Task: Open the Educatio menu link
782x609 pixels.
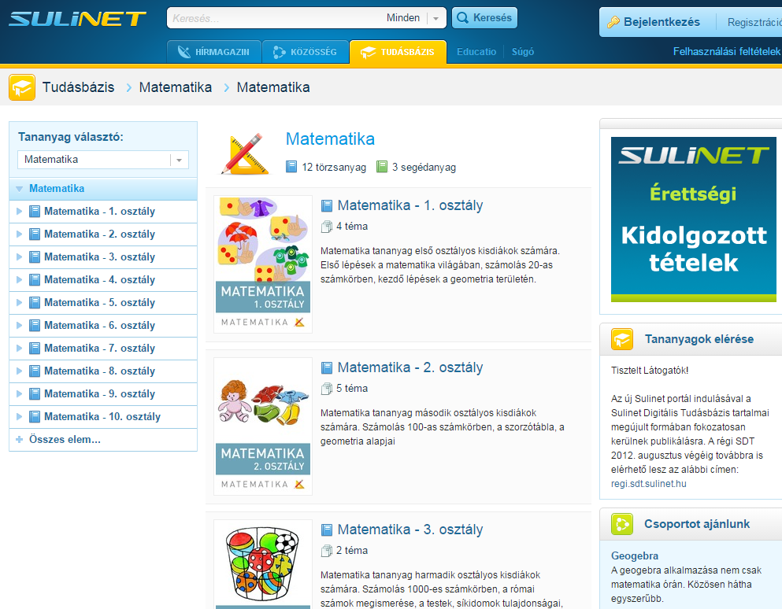Action: click(x=476, y=52)
